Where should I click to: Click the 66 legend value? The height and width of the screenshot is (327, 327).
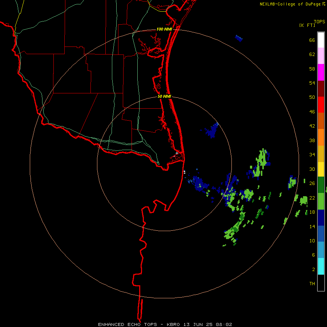[312, 40]
